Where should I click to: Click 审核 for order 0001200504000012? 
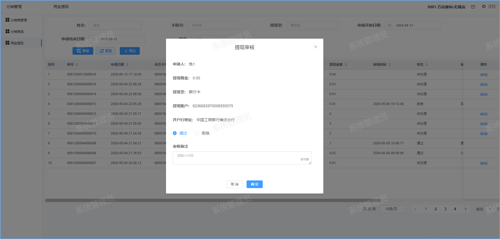point(484,114)
